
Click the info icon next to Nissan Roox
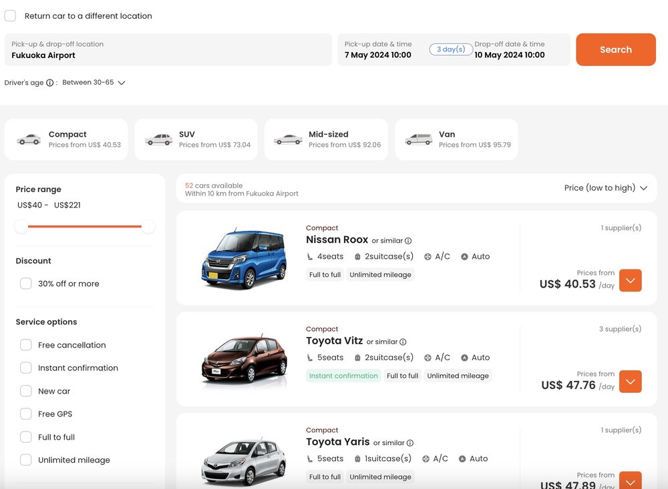(408, 241)
